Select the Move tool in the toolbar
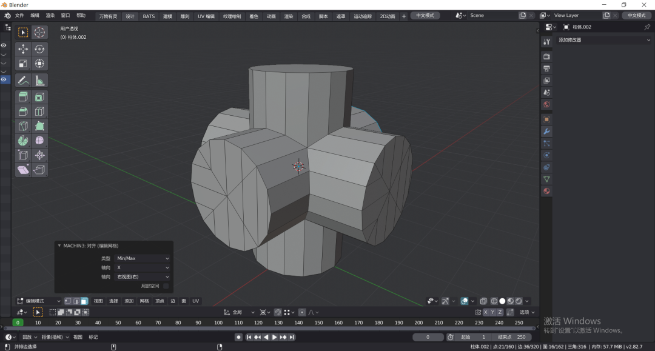This screenshot has height=351, width=655. (x=23, y=49)
